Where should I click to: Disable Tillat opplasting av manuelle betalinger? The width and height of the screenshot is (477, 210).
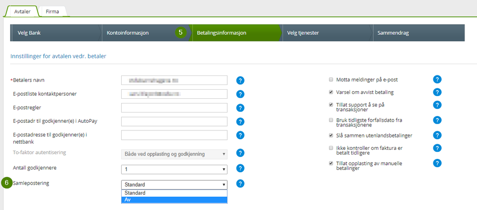click(x=331, y=163)
